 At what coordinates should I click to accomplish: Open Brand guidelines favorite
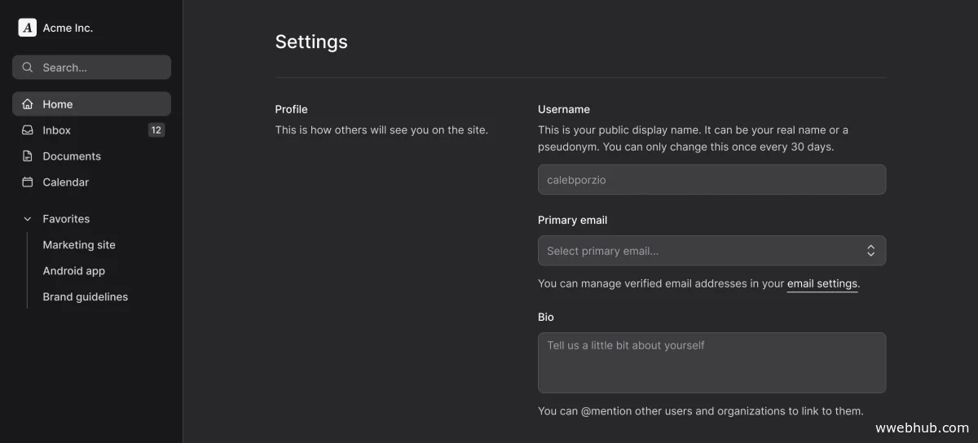click(x=85, y=297)
